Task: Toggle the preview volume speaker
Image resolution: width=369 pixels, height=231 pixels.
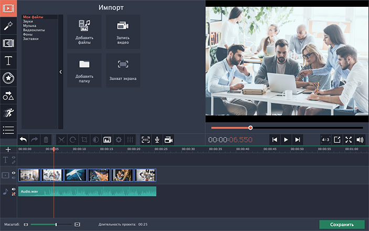Action: point(360,140)
